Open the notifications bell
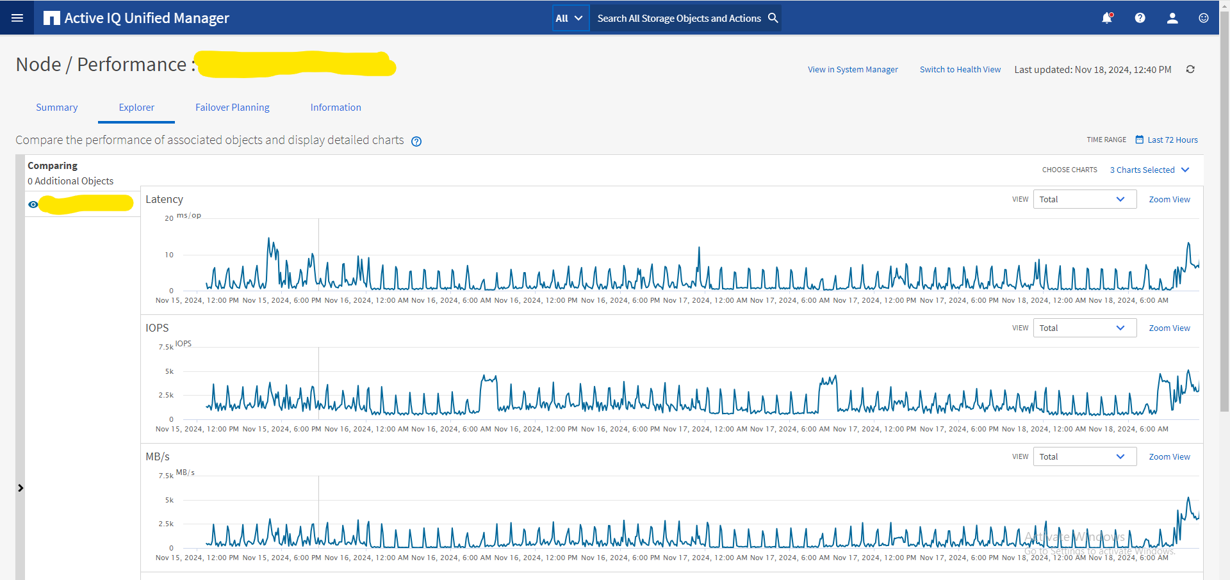The width and height of the screenshot is (1230, 580). tap(1106, 18)
